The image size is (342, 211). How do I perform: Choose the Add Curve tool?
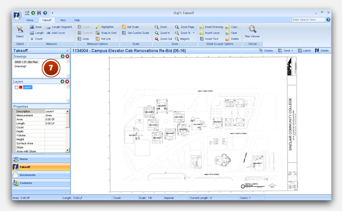tap(56, 33)
